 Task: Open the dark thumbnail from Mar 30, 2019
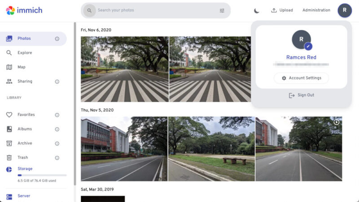tap(103, 199)
